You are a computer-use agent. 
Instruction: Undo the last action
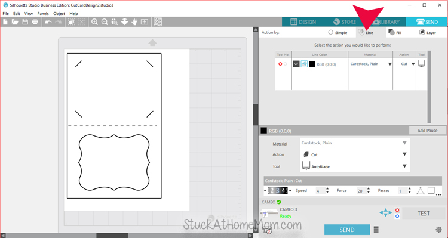click(48, 22)
